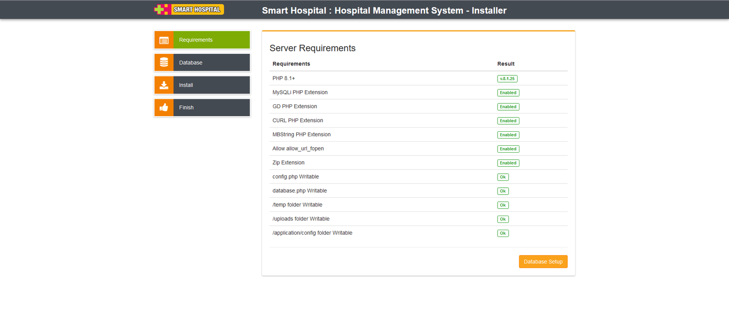Click the Enabled badge for GD PHP Extension

click(x=508, y=107)
